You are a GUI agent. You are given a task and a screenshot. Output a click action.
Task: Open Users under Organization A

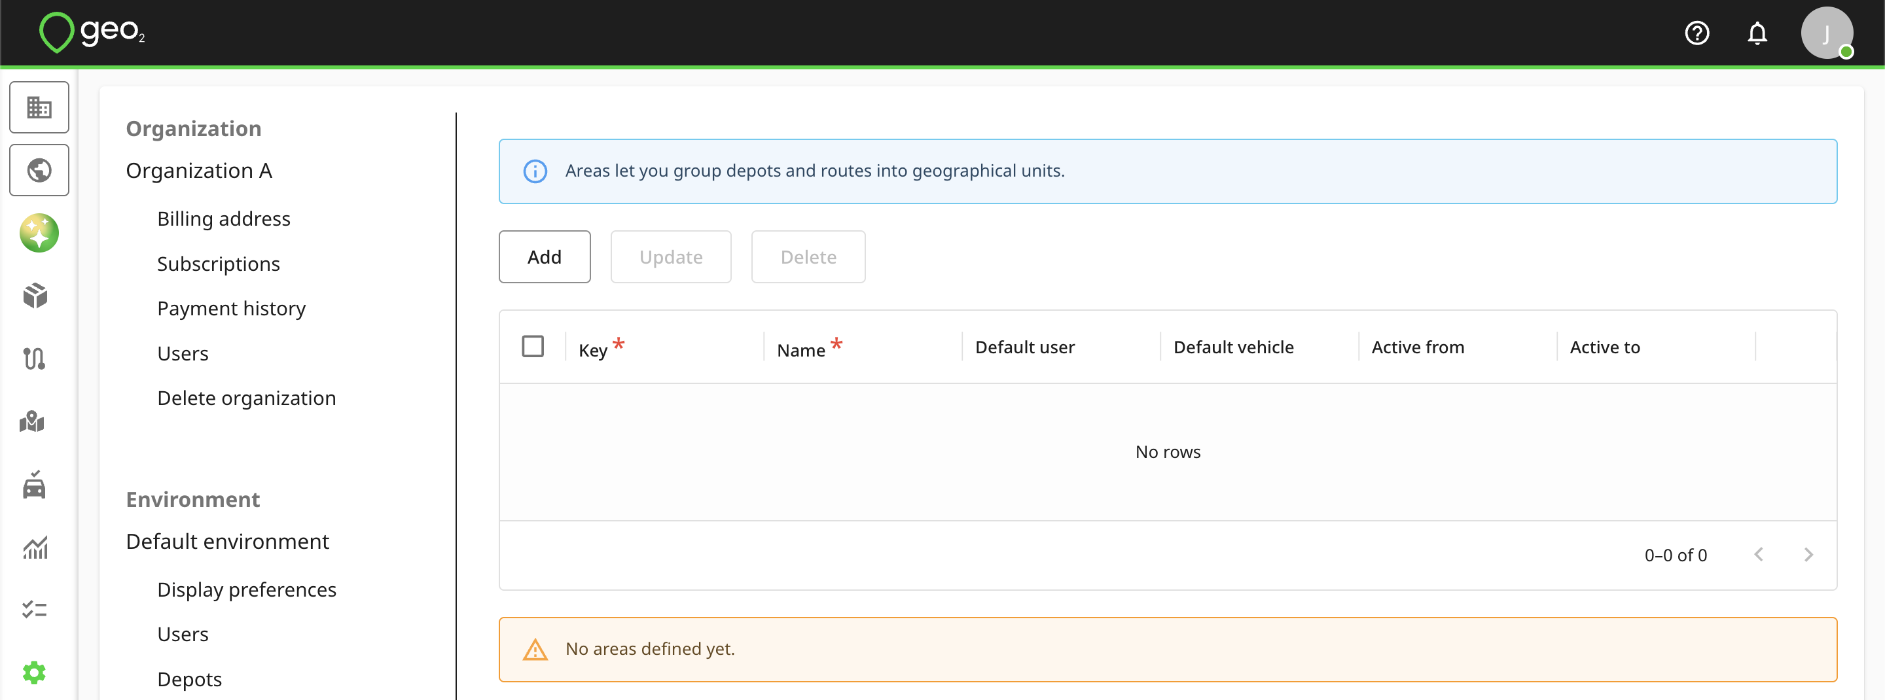183,353
